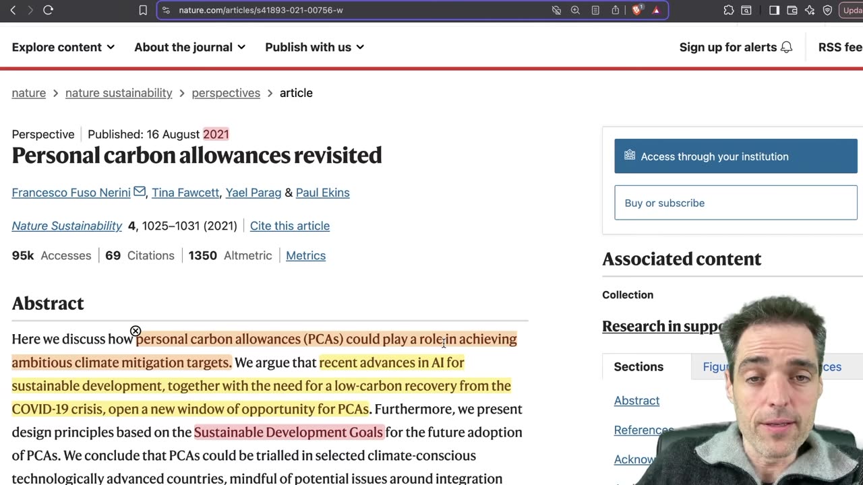Open author Paul Ekins
This screenshot has height=485, width=863.
(322, 193)
